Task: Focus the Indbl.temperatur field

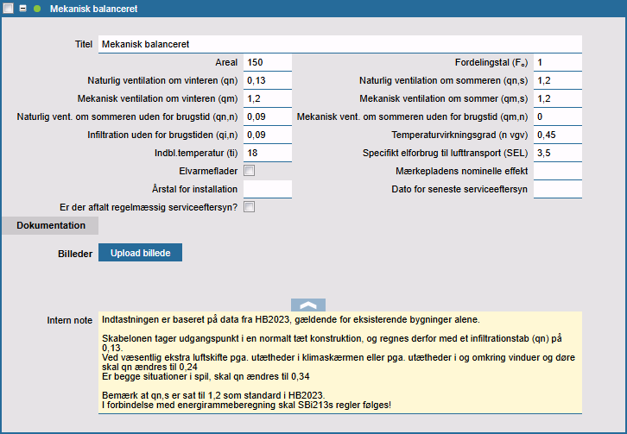Action: 268,154
